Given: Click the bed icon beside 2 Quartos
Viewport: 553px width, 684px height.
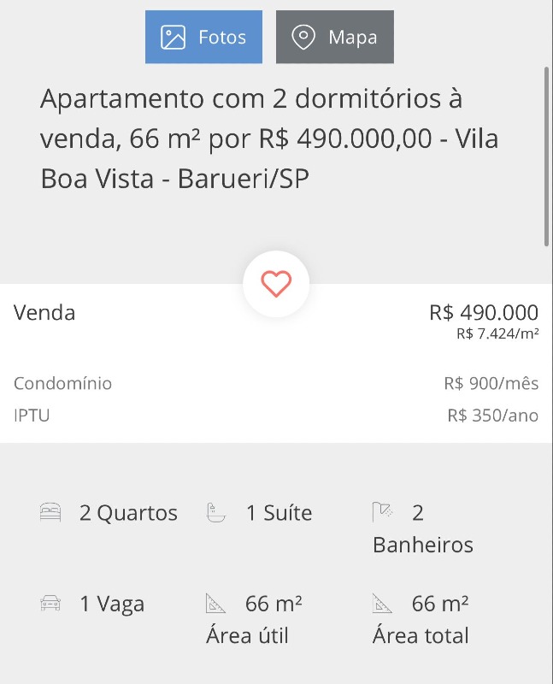Looking at the screenshot, I should pyautogui.click(x=50, y=513).
